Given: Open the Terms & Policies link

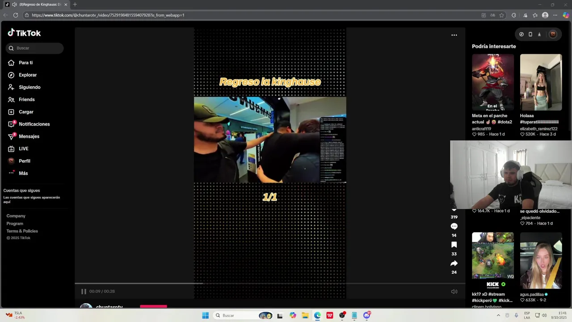Looking at the screenshot, I should pos(22,231).
